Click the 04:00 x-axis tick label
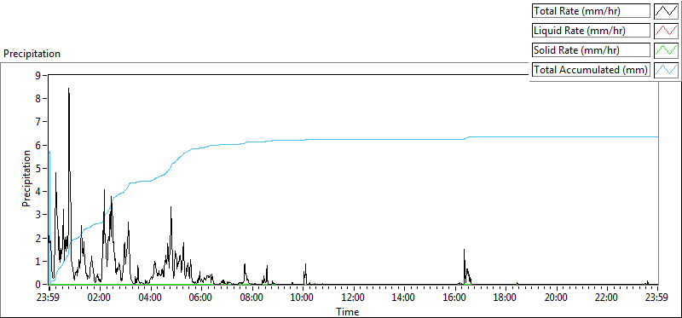 151,298
